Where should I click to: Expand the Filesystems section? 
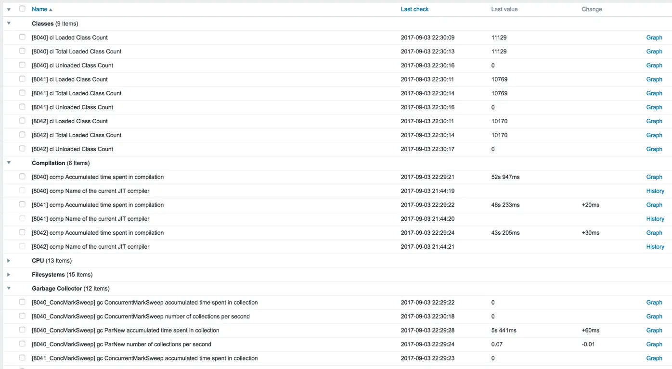9,274
